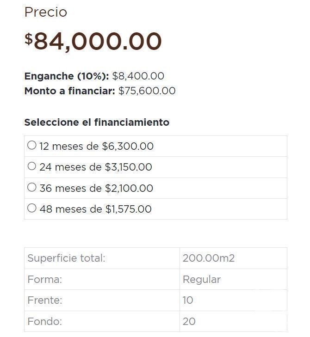Click the Fondo row value 20
310x337 pixels.
click(189, 322)
